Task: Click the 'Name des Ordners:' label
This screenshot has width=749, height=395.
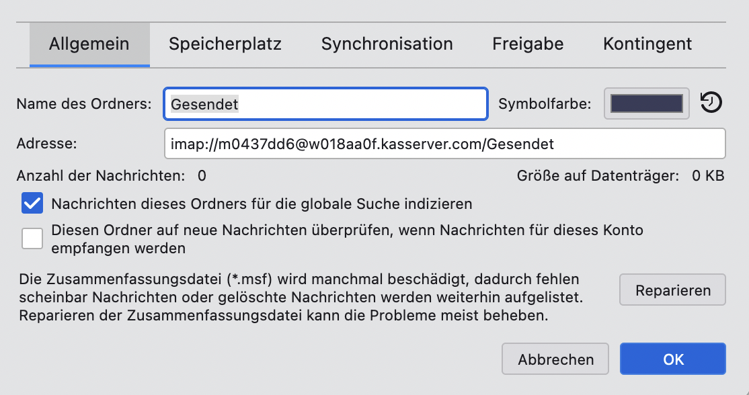Action: click(85, 104)
